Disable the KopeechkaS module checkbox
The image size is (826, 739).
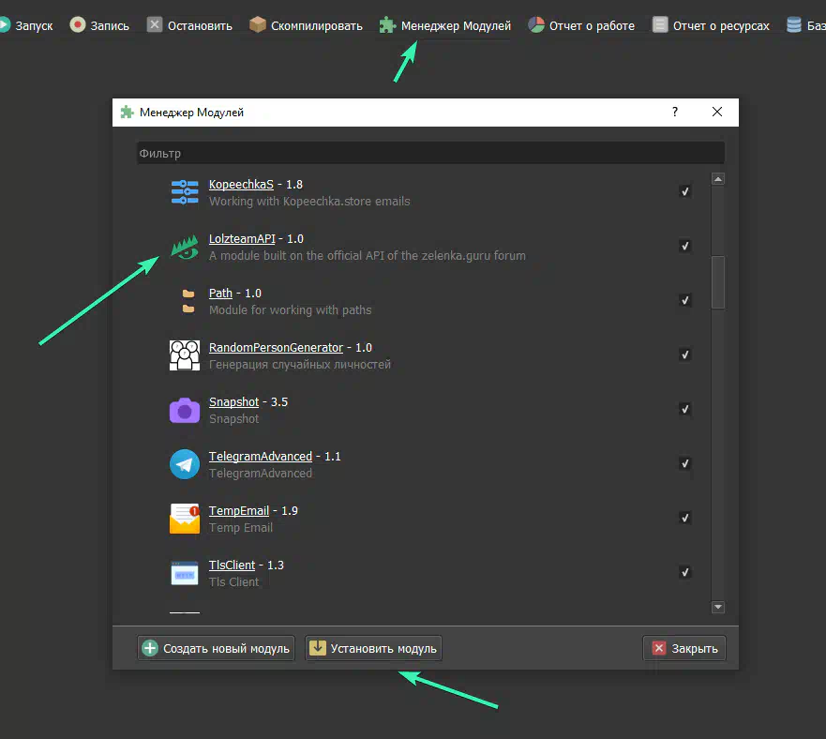point(685,191)
